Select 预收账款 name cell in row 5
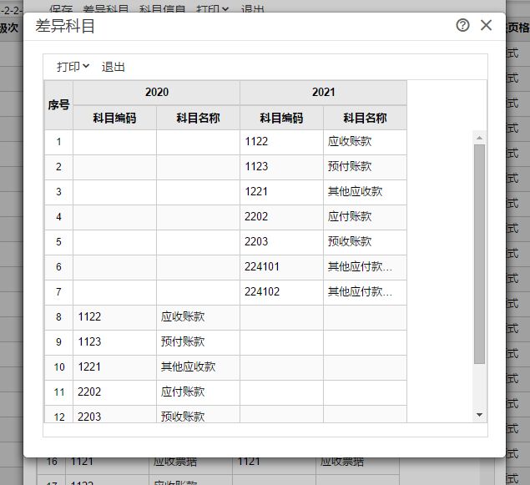This screenshot has height=485, width=530. coord(365,242)
